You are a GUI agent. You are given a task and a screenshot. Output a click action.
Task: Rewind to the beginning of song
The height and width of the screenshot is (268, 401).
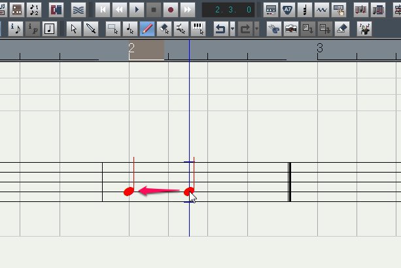[x=103, y=10]
